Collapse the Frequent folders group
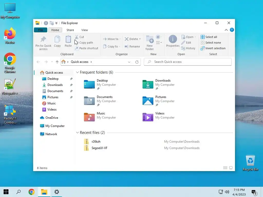 pos(77,72)
